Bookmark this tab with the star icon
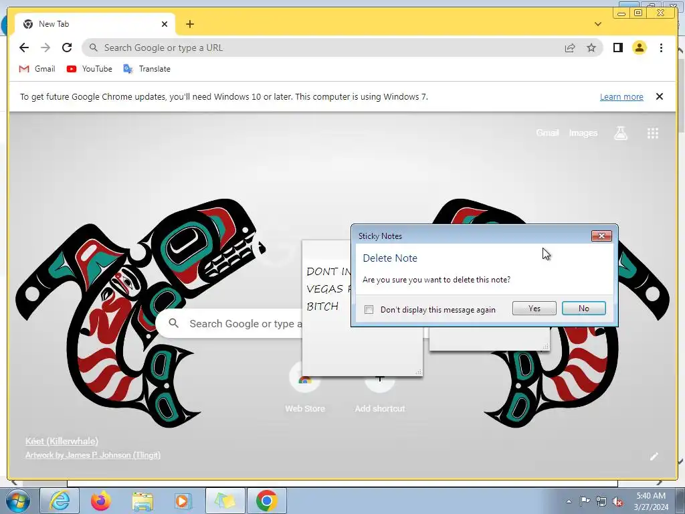This screenshot has height=514, width=685. pos(591,48)
